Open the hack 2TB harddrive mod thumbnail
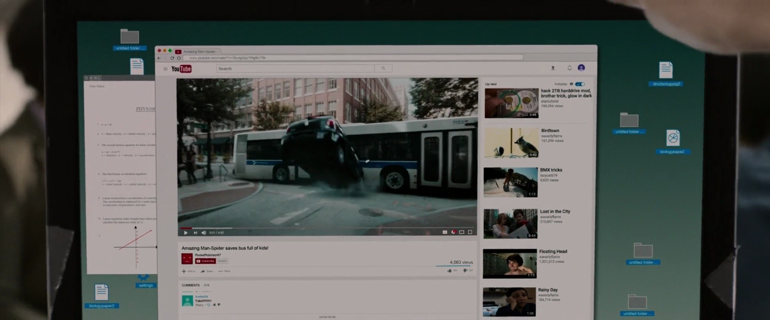770x320 pixels. click(511, 103)
